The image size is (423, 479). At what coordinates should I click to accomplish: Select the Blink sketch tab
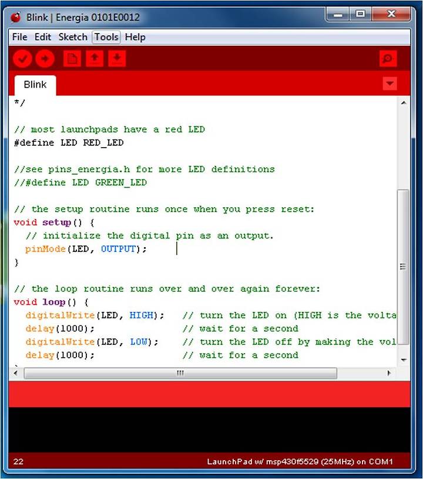(35, 85)
